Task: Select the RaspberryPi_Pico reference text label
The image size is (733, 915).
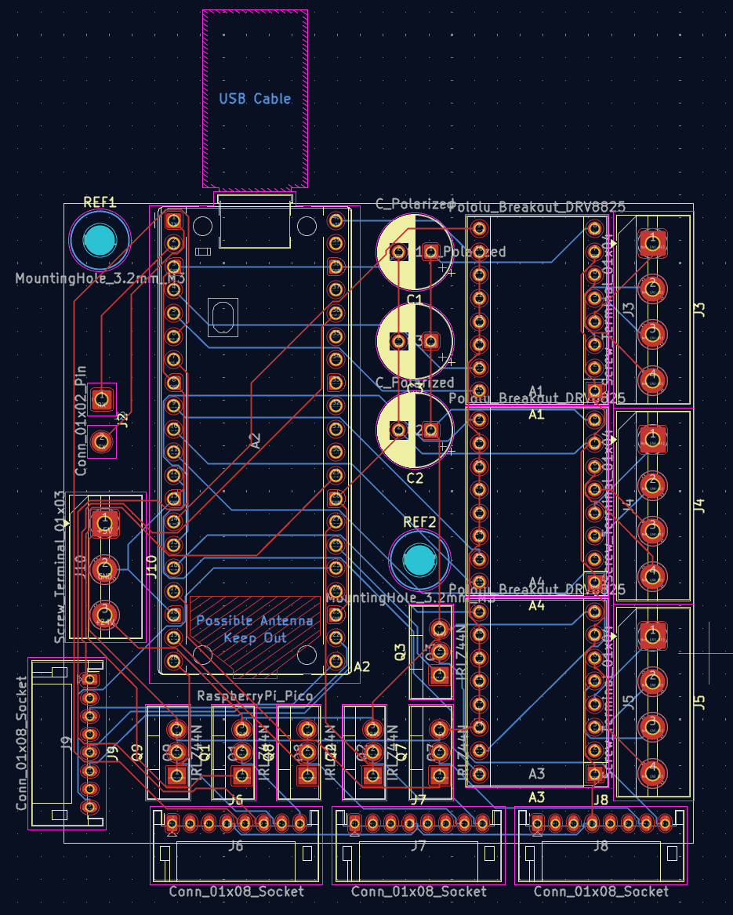Action: pos(256,695)
